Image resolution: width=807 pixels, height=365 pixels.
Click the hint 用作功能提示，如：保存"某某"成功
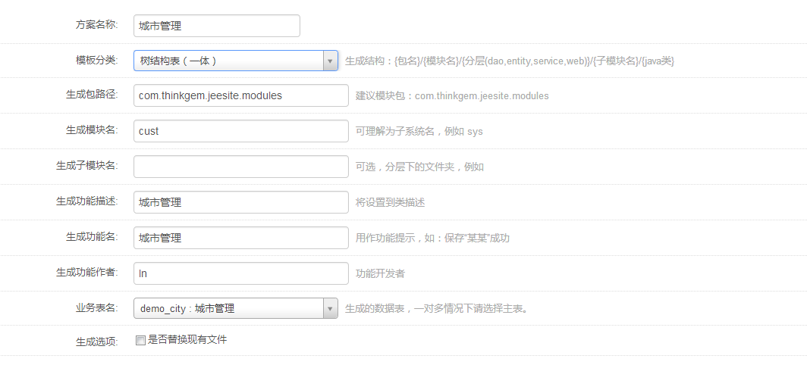433,238
